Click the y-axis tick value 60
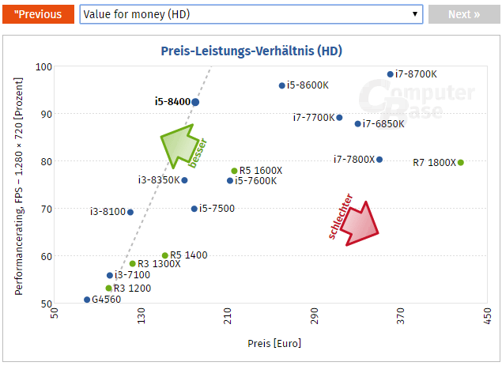The image size is (502, 366). tap(47, 256)
